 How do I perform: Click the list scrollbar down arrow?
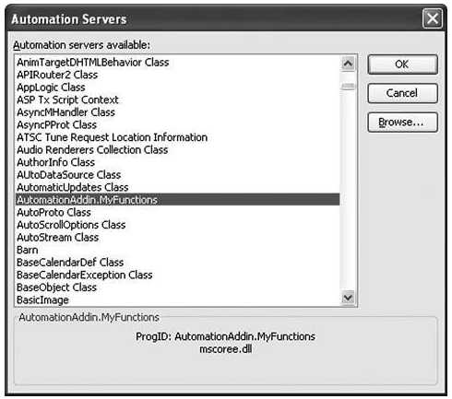tap(348, 298)
